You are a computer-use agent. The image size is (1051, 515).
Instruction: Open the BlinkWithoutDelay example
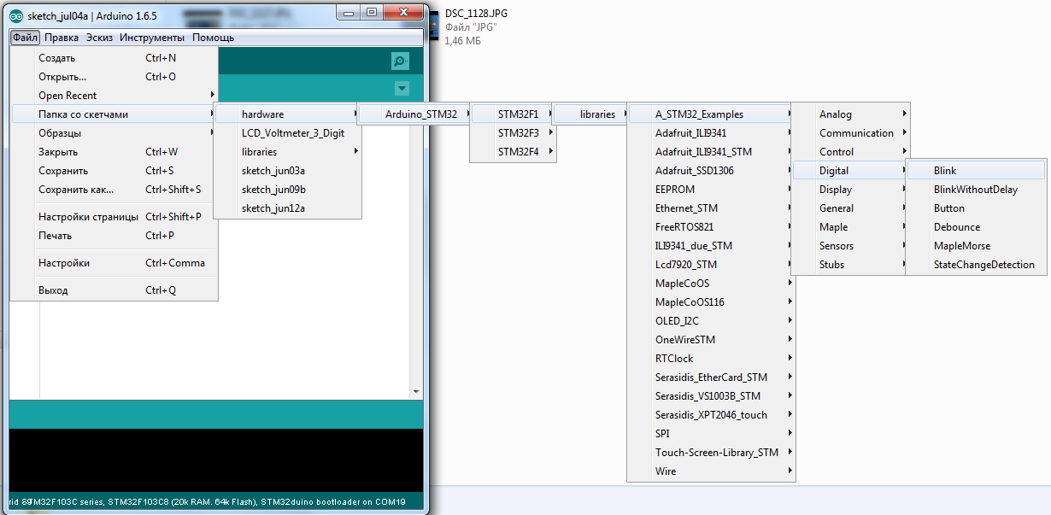pos(976,190)
